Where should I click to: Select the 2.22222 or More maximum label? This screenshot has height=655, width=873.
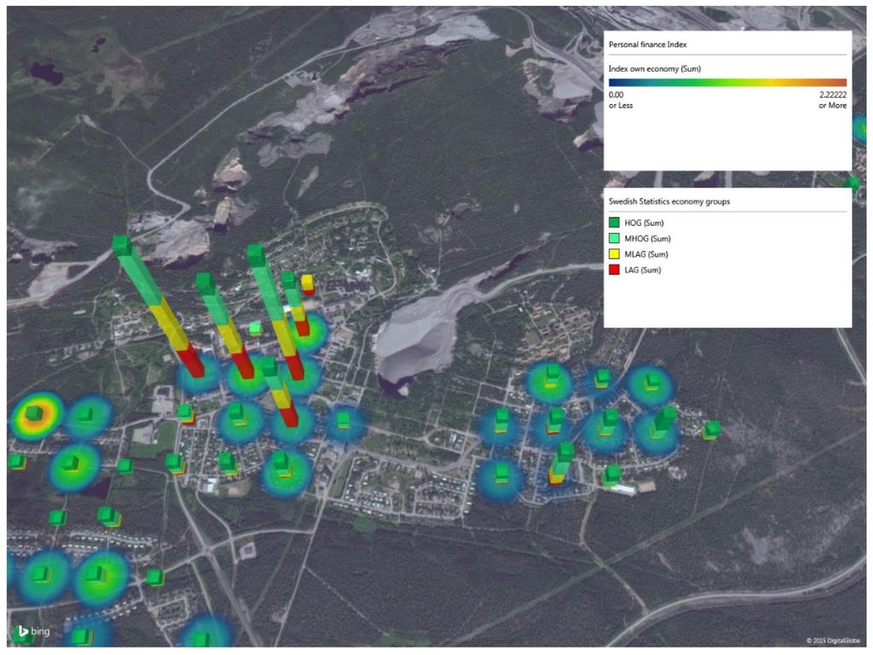coord(832,101)
